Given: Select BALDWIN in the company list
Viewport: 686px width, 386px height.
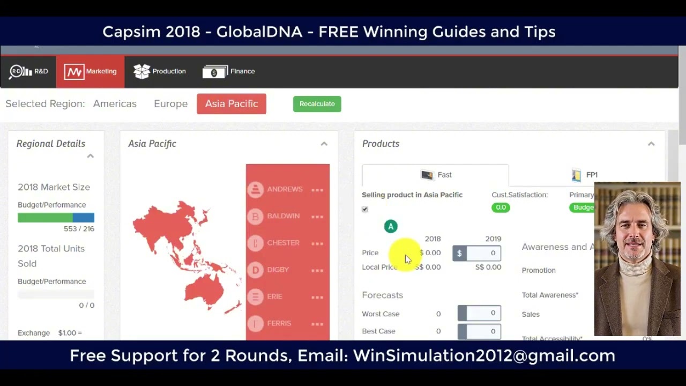Looking at the screenshot, I should point(283,216).
